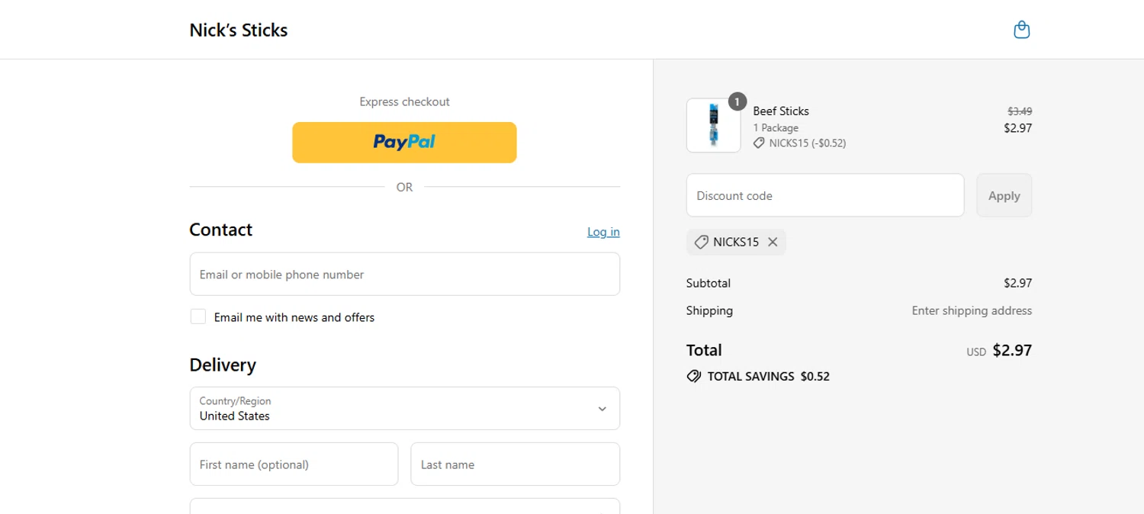The width and height of the screenshot is (1144, 514).
Task: Click the TOTAL SAVINGS $0.52 text
Action: pyautogui.click(x=768, y=376)
